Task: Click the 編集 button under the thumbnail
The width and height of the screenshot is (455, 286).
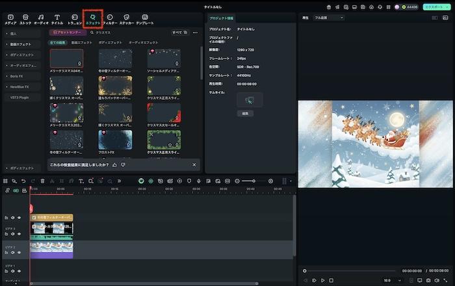Action: click(x=245, y=112)
